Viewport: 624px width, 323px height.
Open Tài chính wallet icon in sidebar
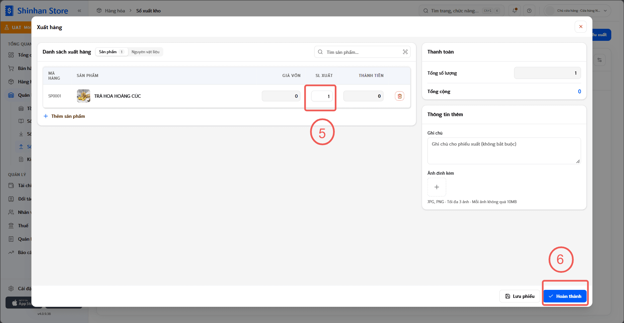pos(11,185)
